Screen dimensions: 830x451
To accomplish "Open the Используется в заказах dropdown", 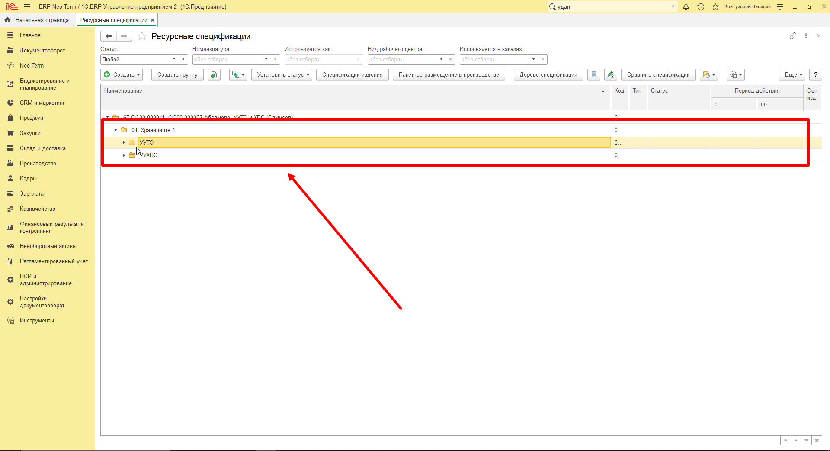I will pyautogui.click(x=533, y=59).
